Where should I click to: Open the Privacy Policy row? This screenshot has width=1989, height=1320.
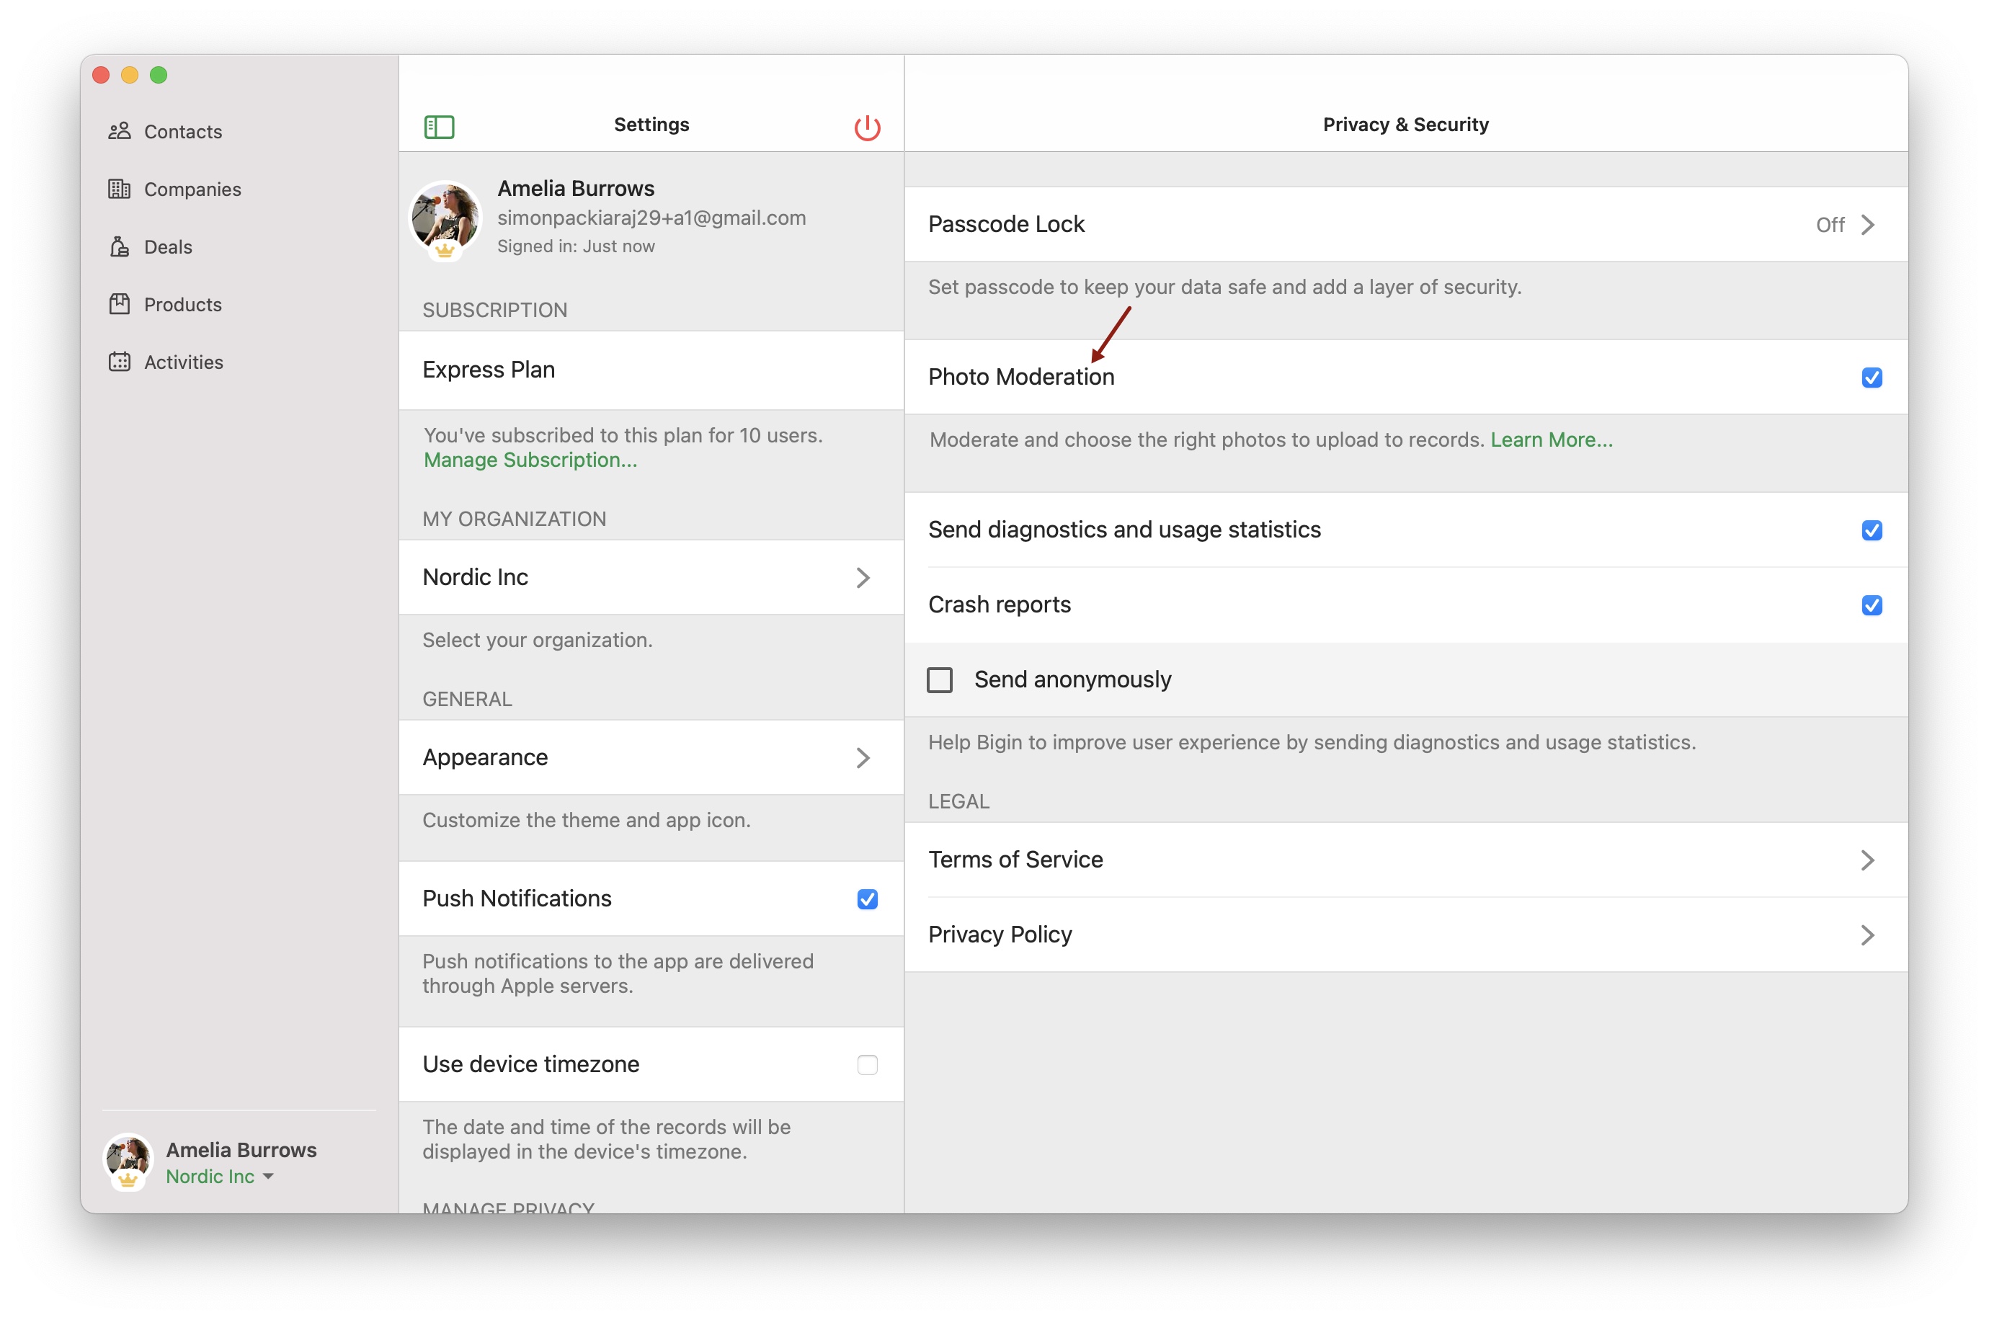[1867, 935]
